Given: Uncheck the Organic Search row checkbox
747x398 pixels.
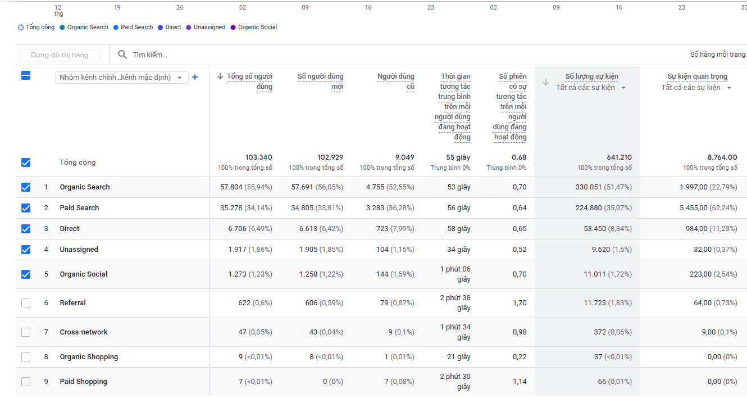Looking at the screenshot, I should tap(26, 187).
